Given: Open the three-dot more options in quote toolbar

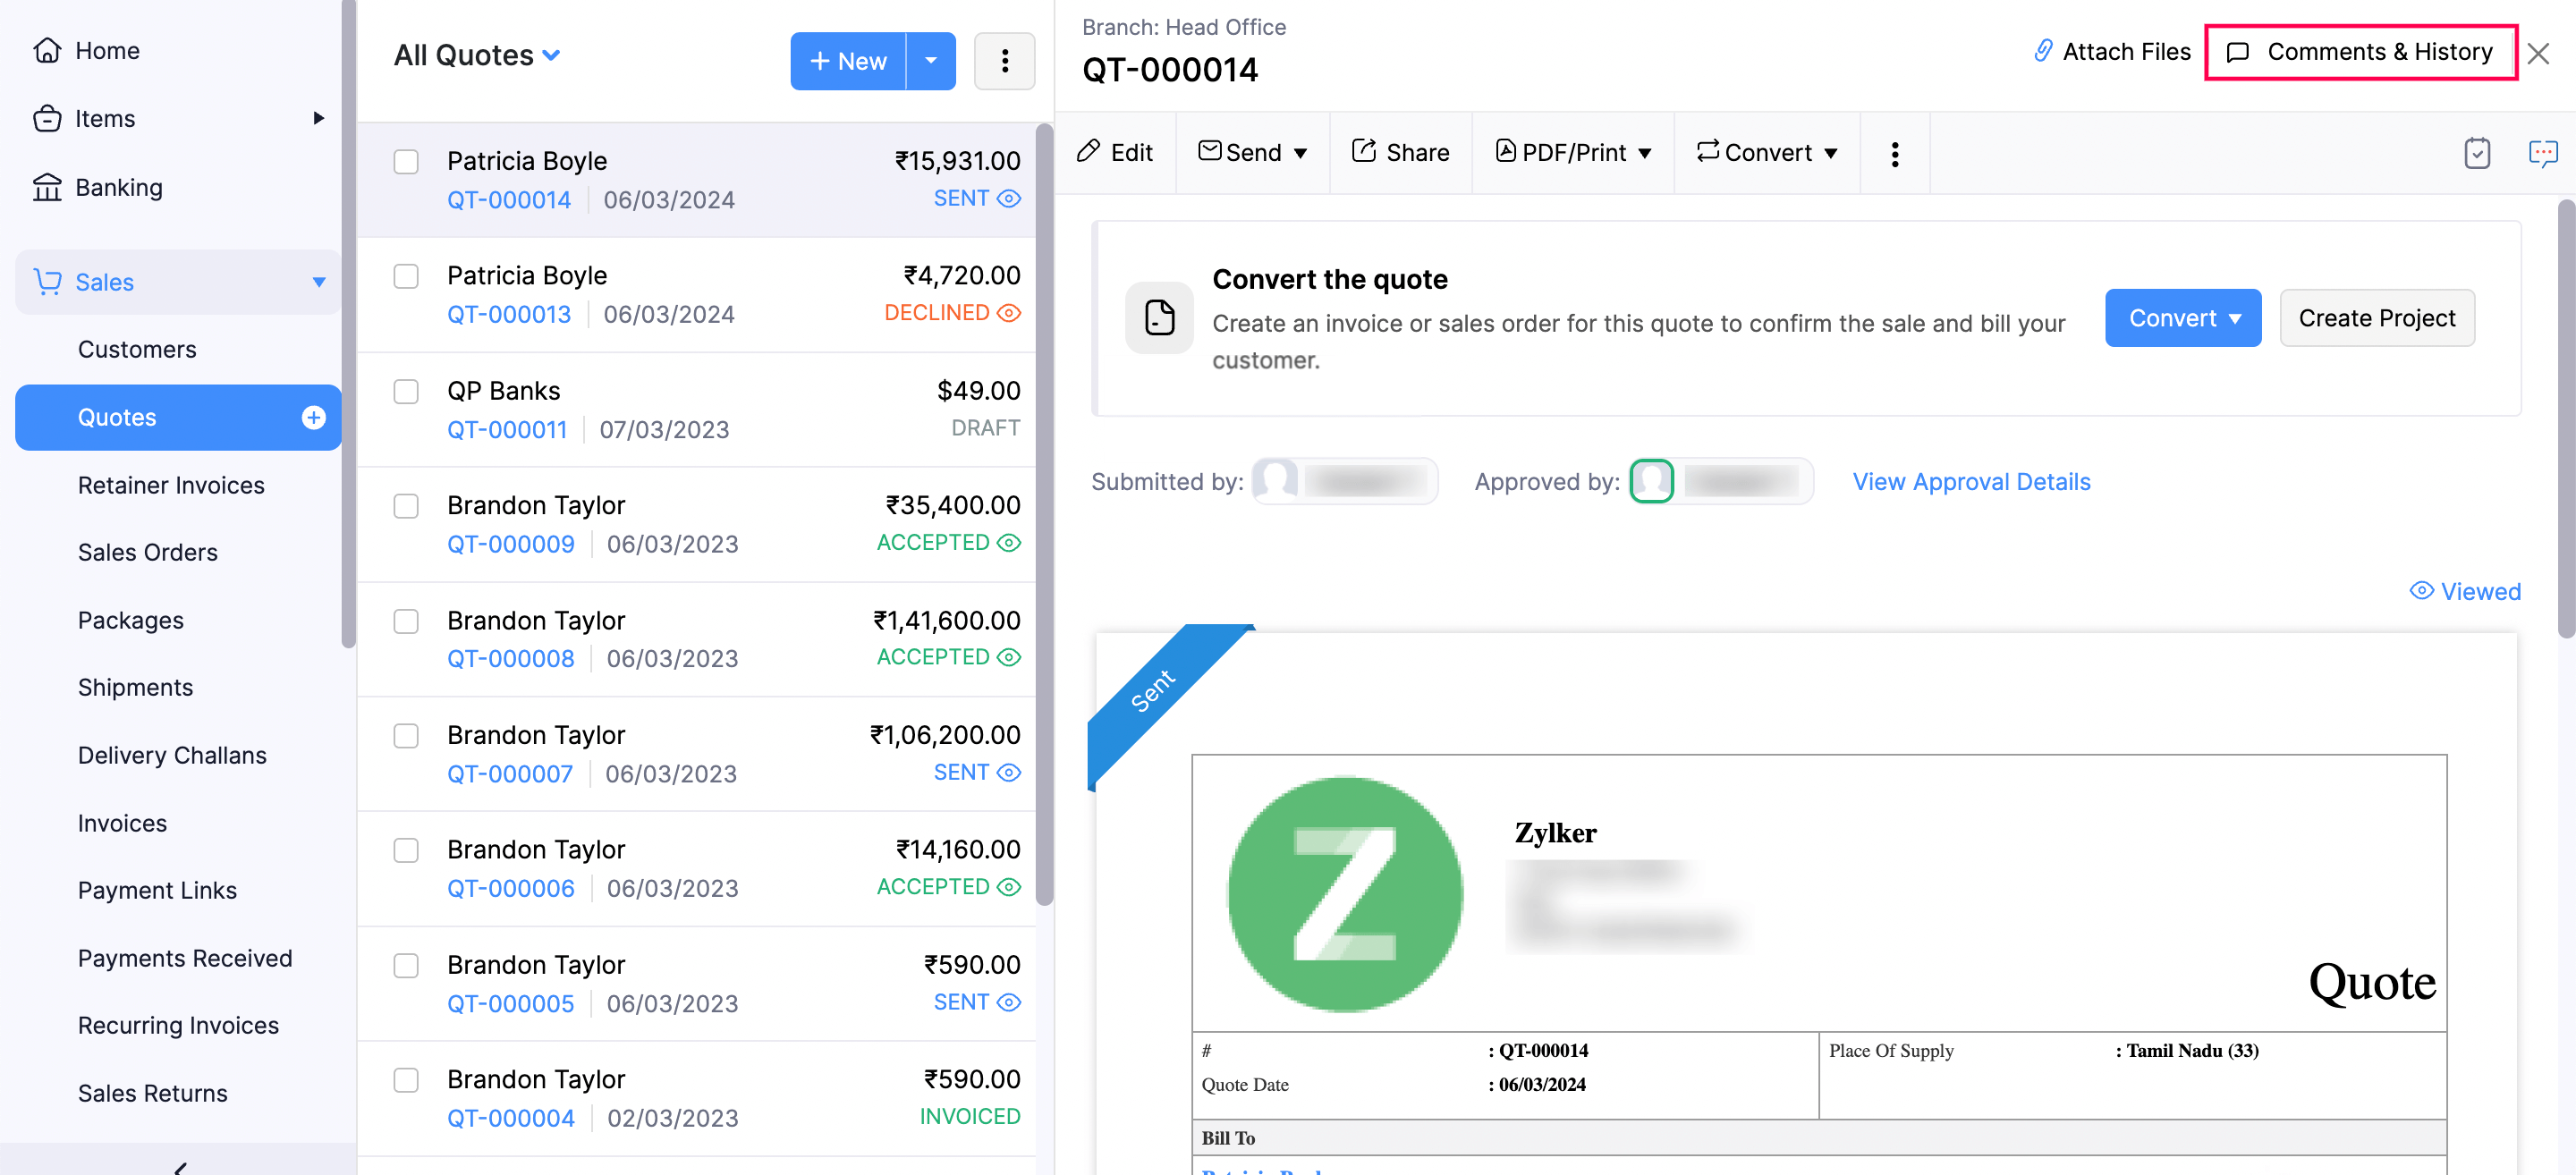Looking at the screenshot, I should tap(1894, 152).
